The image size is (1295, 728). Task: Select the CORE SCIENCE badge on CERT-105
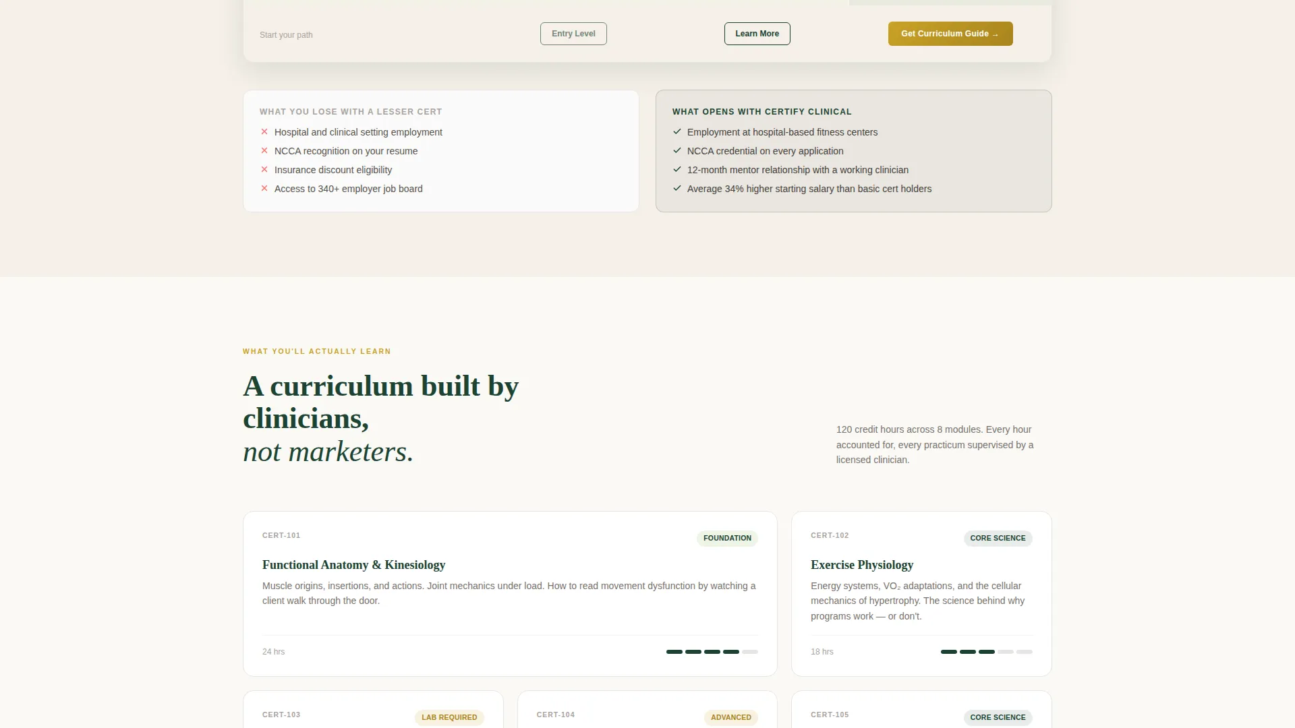[998, 717]
